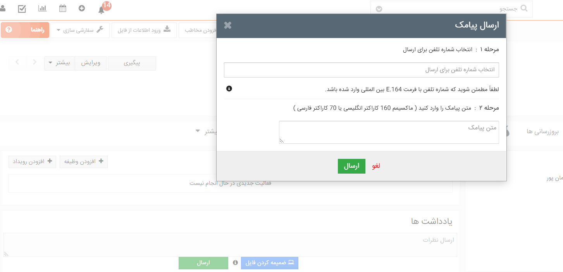Click the یادداشت ها notes heading
Screen dimensions: 563x272
click(432, 221)
